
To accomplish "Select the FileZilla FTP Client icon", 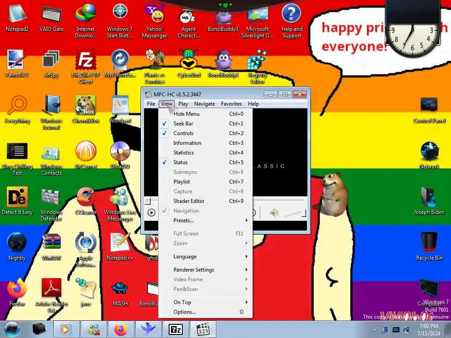I will 86,67.
